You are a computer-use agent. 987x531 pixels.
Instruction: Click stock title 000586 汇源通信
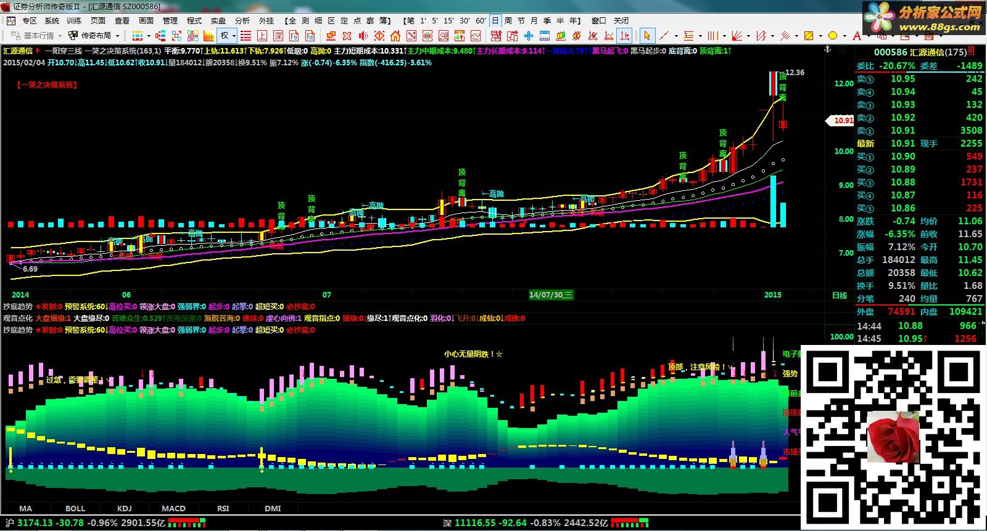pyautogui.click(x=920, y=52)
